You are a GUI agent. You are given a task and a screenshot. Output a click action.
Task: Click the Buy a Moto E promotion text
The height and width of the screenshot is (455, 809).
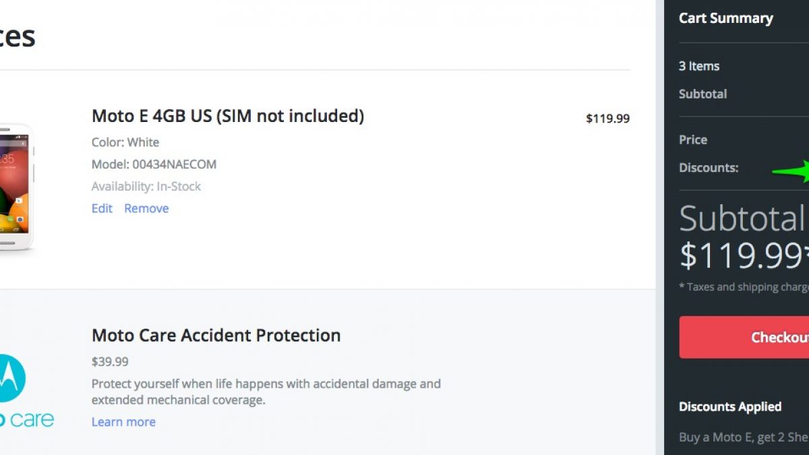pyautogui.click(x=743, y=437)
